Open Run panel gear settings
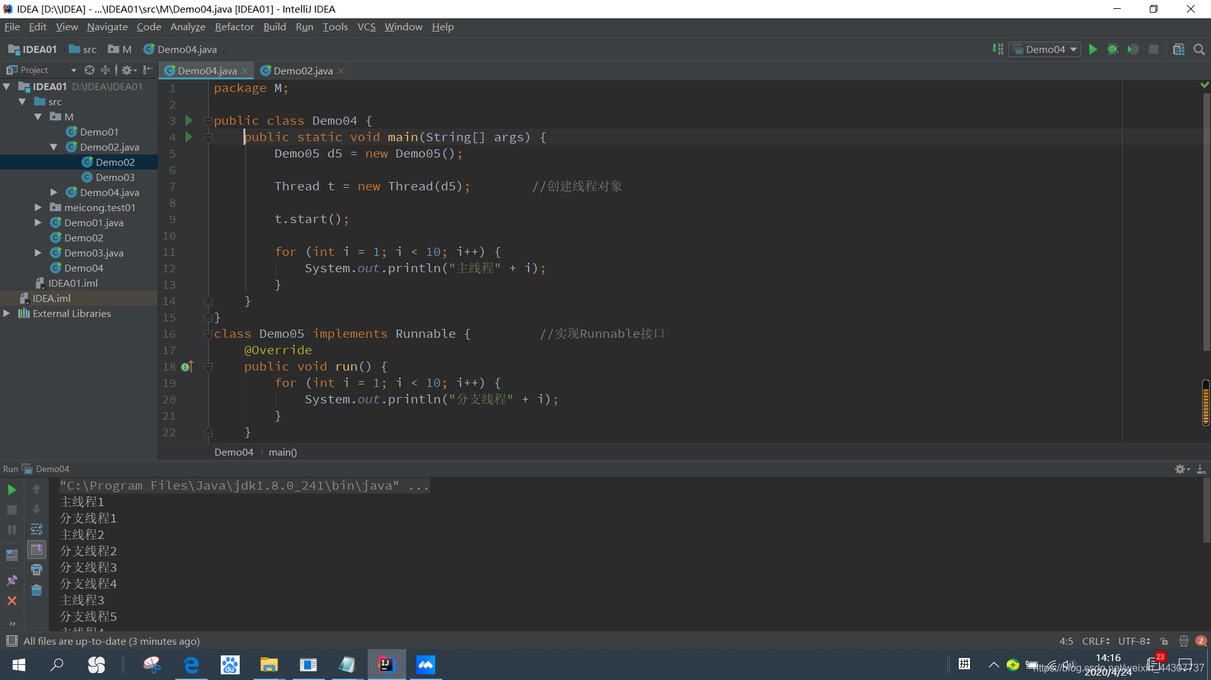This screenshot has height=680, width=1211. point(1182,469)
